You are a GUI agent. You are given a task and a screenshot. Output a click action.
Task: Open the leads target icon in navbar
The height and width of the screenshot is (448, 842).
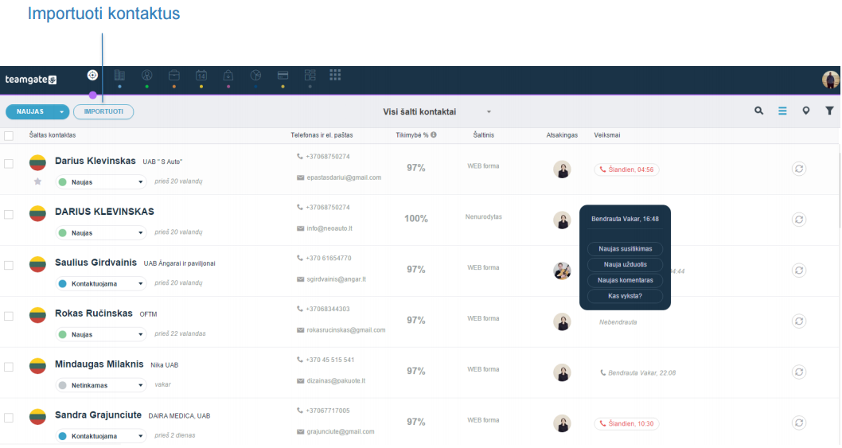(92, 76)
